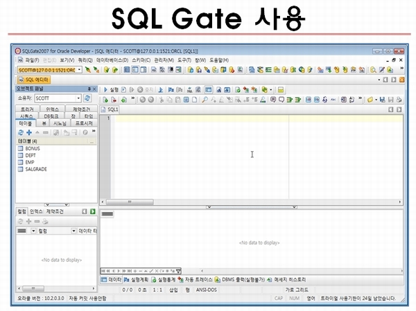Click the search database magnifier icon
Screen dimensions: 416x311
(x=373, y=70)
